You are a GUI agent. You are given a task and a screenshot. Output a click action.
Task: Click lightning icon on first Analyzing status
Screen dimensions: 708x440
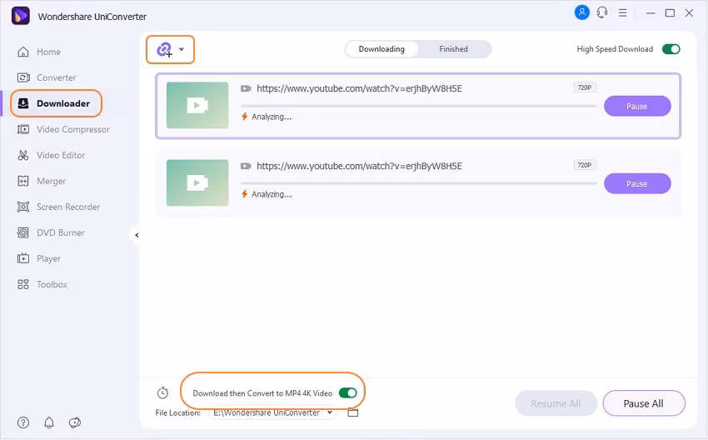244,117
